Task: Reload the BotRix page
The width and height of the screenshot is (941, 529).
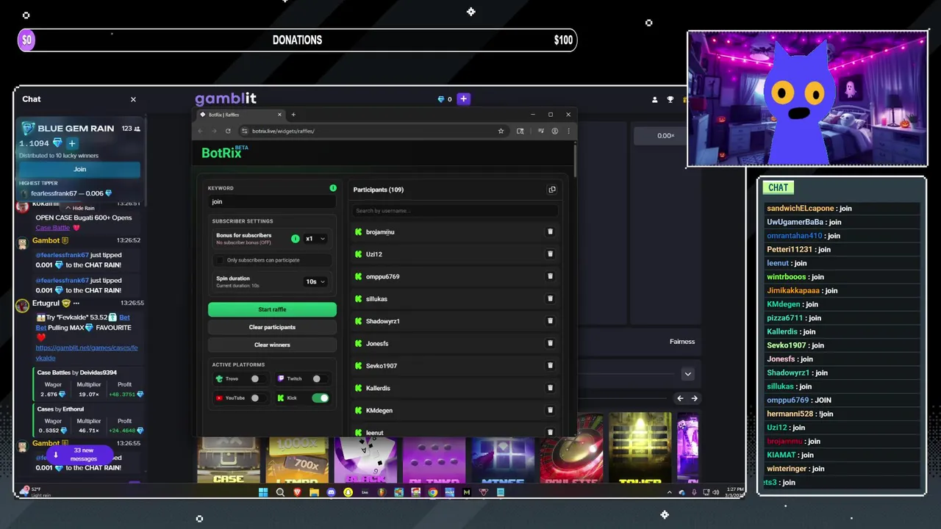Action: 228,131
